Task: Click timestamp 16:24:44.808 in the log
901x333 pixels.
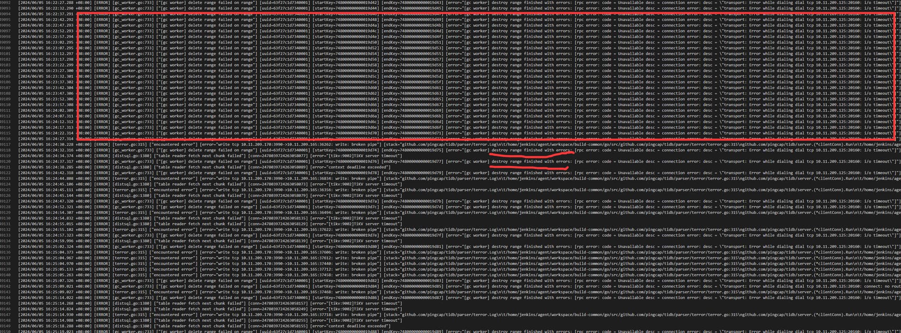Action: (60, 179)
